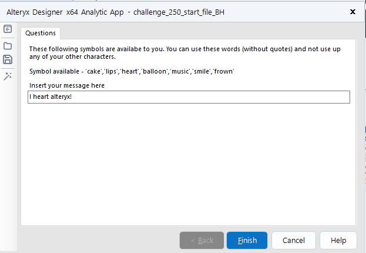The height and width of the screenshot is (253, 366).
Task: Click empty white area of Questions panel
Action: 188,165
